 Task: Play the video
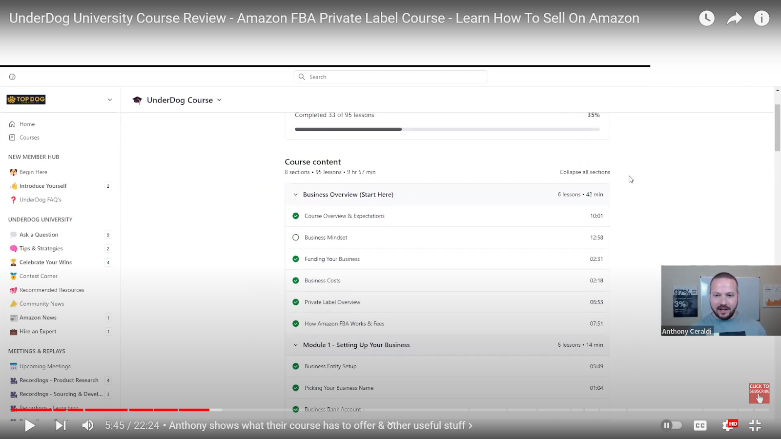pyautogui.click(x=30, y=425)
